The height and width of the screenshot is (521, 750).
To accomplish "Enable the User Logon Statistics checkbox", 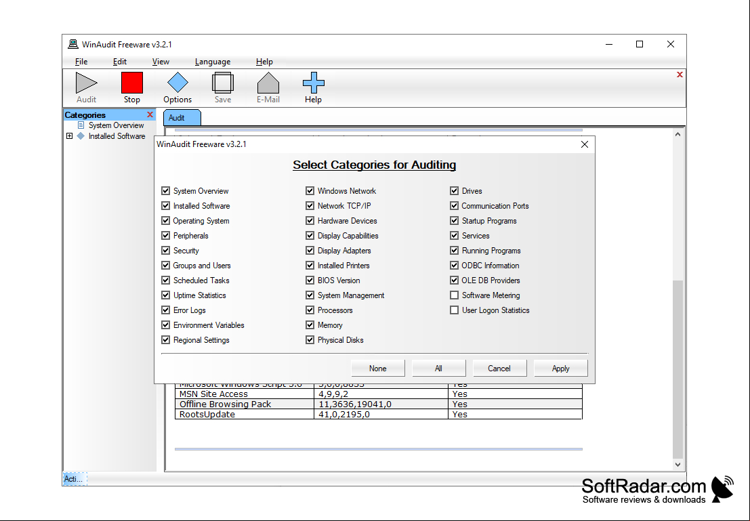I will [455, 310].
